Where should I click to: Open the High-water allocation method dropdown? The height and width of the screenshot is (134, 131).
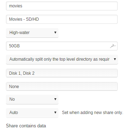point(32,33)
